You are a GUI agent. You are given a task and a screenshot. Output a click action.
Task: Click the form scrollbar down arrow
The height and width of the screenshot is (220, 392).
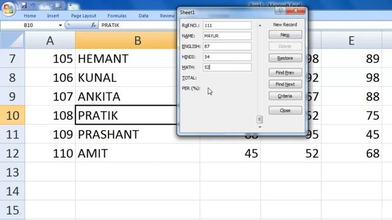click(260, 127)
